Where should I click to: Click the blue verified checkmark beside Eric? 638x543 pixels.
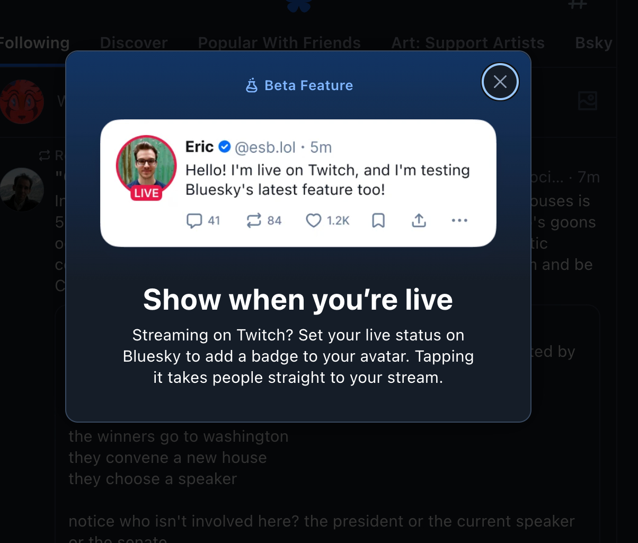coord(225,147)
